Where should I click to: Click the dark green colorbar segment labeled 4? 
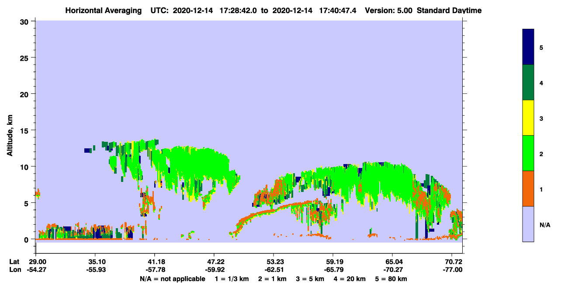pos(528,83)
